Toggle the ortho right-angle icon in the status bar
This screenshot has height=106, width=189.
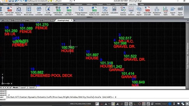(x=135, y=104)
